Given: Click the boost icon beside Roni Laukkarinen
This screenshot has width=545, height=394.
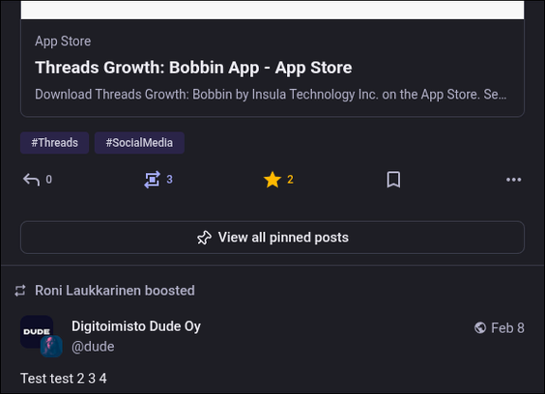Looking at the screenshot, I should pos(20,291).
